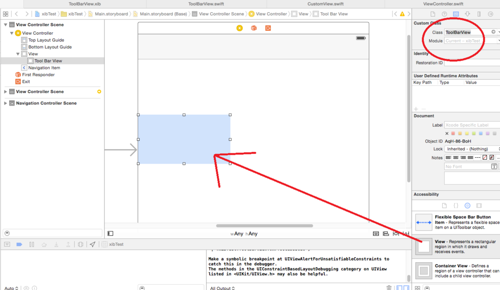Viewport: 500px width, 290px height.
Task: Open the Connections inspector arrow icon
Action: point(490,14)
